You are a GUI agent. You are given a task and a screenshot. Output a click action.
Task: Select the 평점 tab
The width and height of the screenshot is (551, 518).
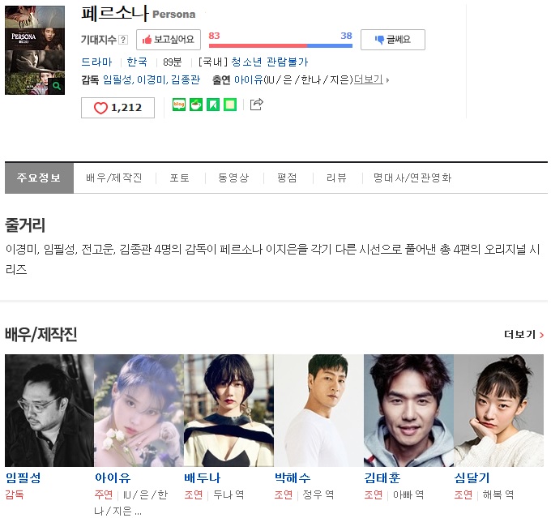click(x=287, y=178)
